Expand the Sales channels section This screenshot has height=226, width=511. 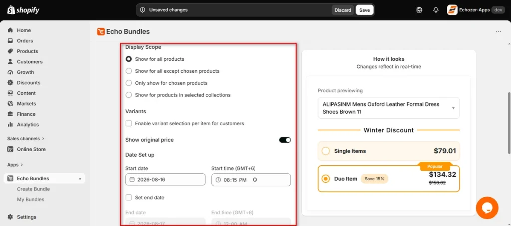(x=26, y=138)
